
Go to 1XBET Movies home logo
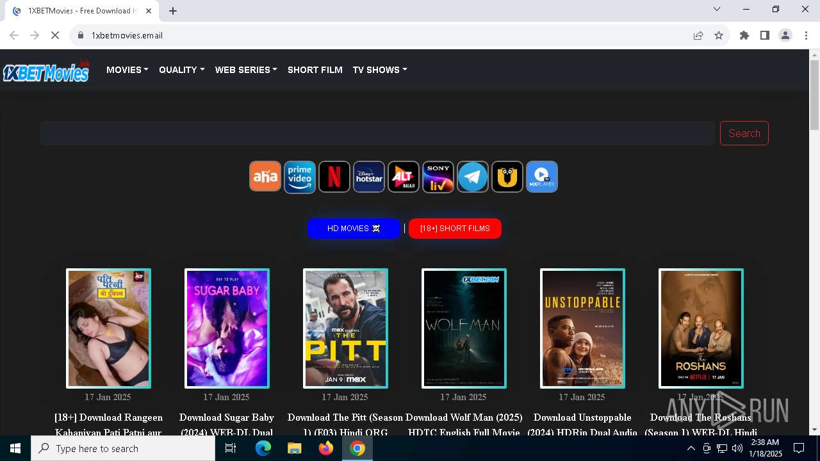pos(46,71)
